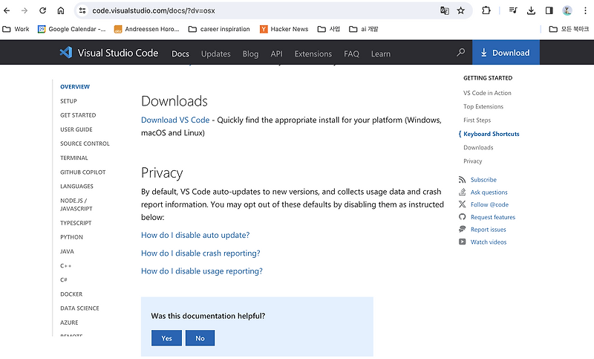Open the FAQ nav item

[x=351, y=54]
